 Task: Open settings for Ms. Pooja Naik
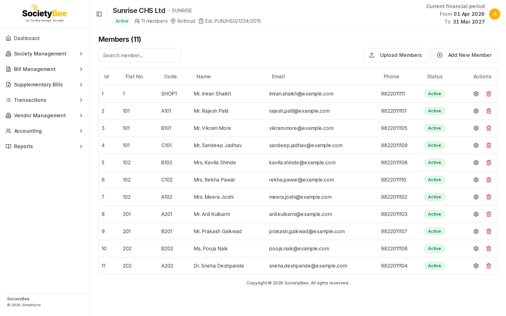coord(476,249)
